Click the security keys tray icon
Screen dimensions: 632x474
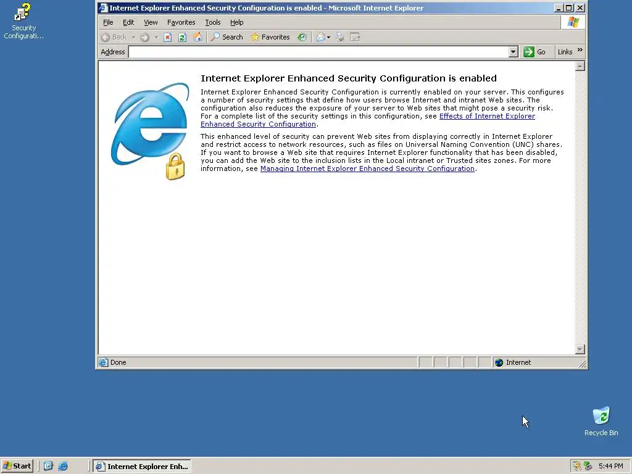point(577,466)
